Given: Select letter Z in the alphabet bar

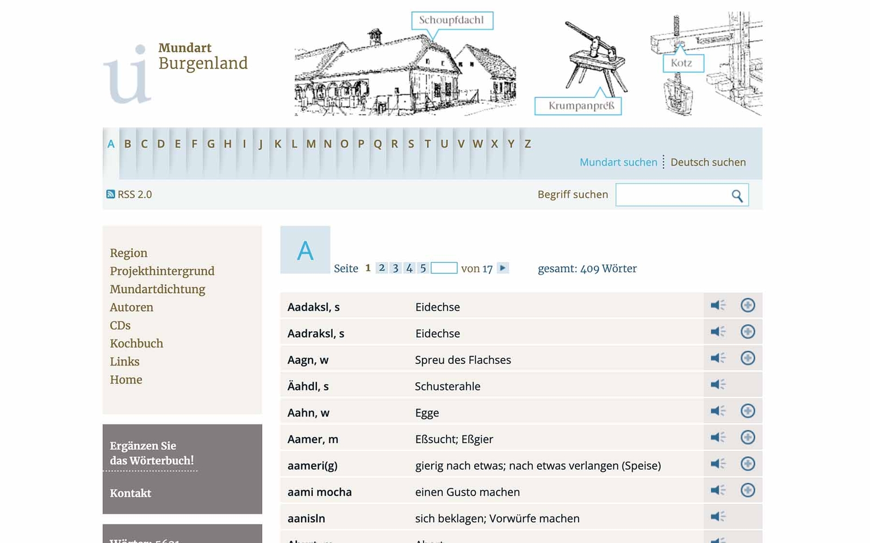Looking at the screenshot, I should point(527,144).
